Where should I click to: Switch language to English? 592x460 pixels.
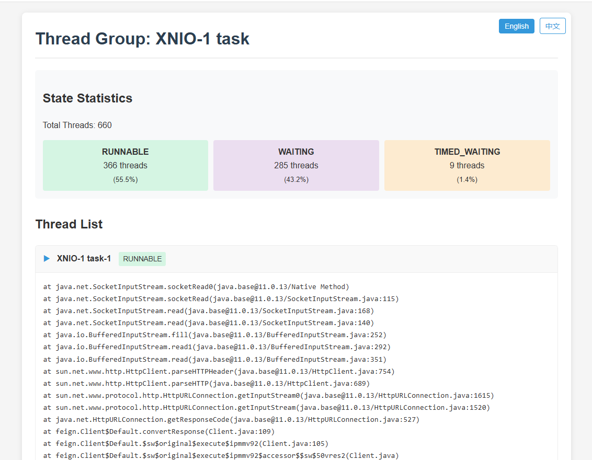pos(517,26)
